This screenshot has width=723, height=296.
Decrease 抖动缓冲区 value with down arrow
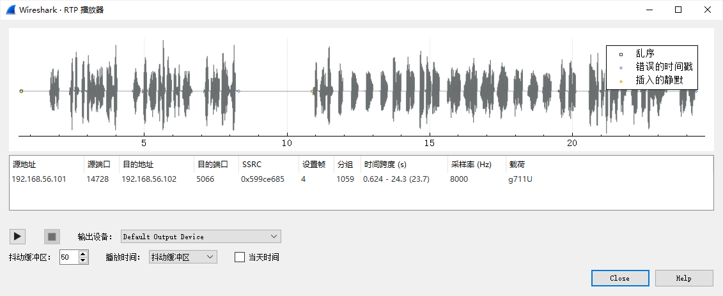[x=83, y=260]
